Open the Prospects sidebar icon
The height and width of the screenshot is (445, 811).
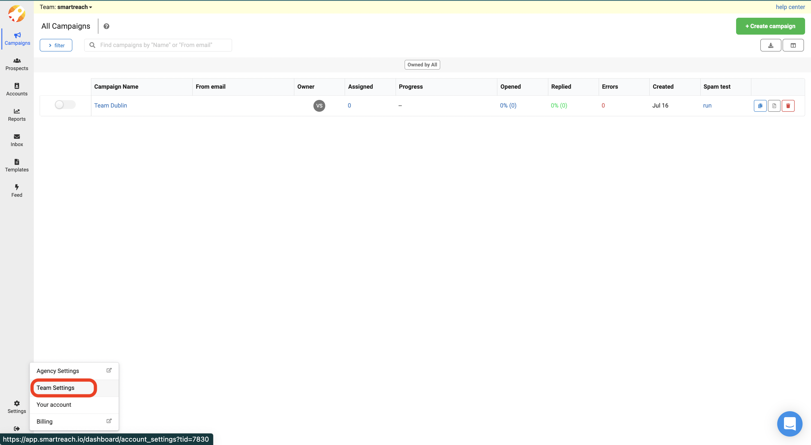click(x=17, y=64)
